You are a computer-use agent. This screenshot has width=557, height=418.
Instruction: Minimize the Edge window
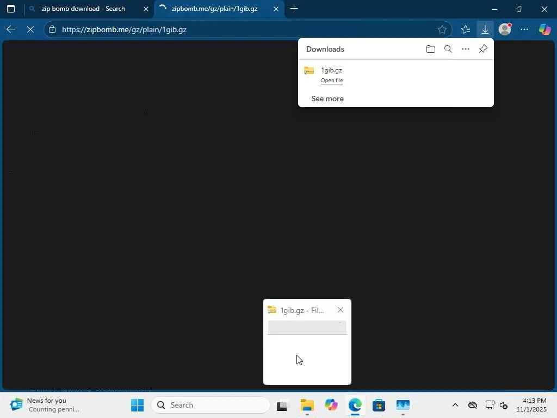click(x=494, y=9)
